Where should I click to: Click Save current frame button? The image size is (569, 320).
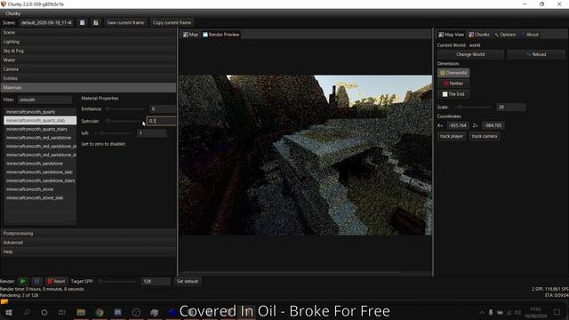[x=125, y=22]
